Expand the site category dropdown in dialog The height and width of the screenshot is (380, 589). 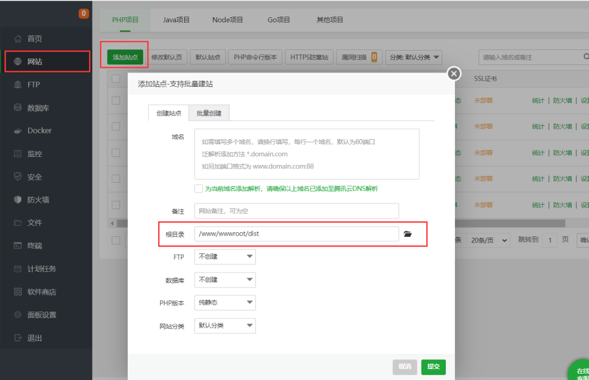tap(225, 325)
